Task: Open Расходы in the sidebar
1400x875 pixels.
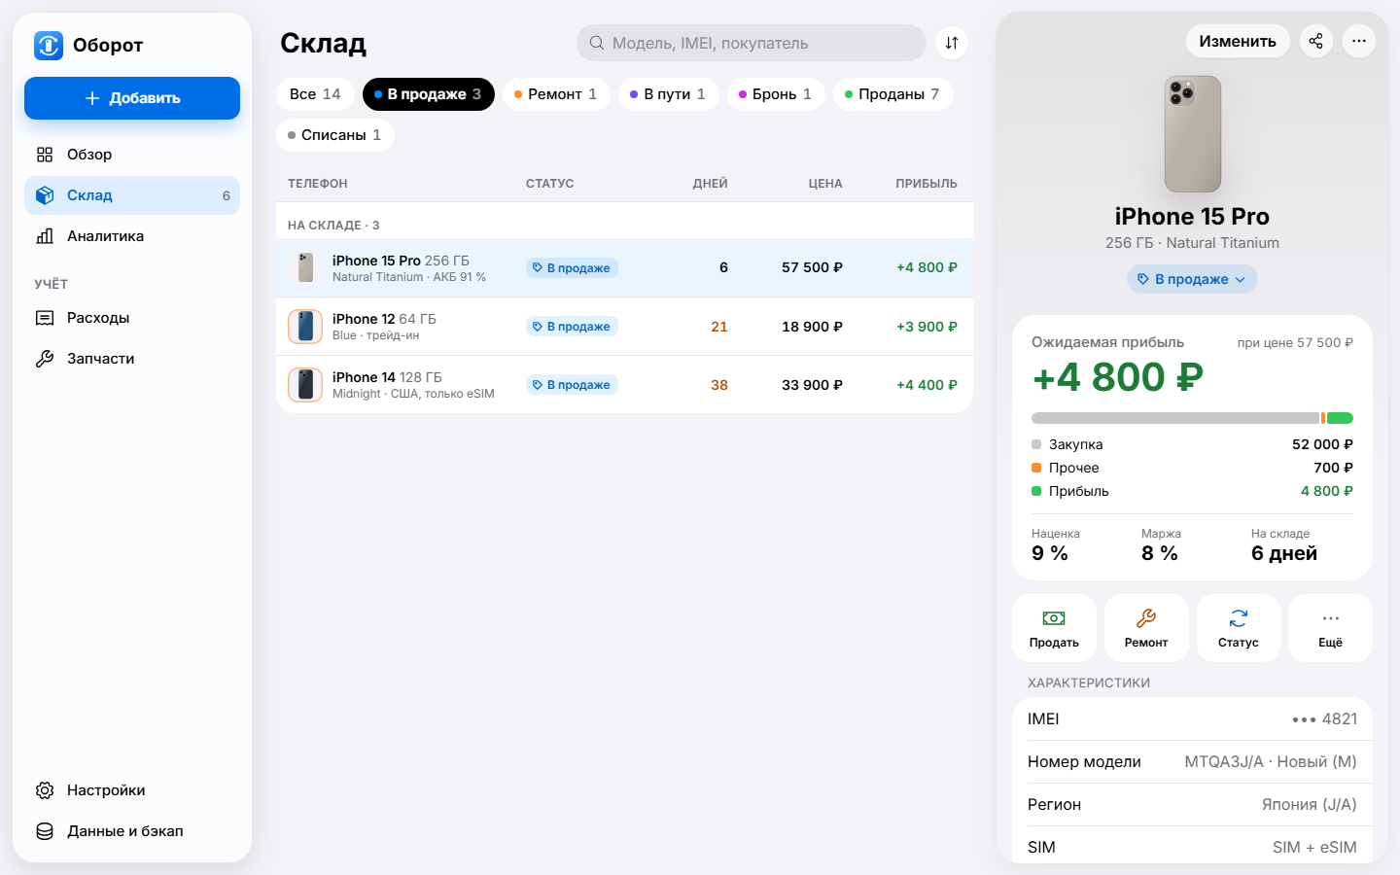Action: (x=132, y=318)
